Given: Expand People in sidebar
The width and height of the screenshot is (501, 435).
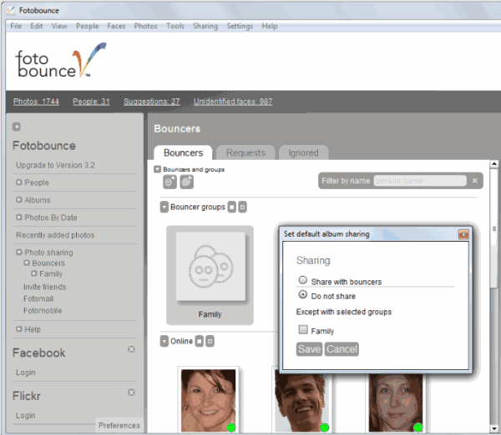Looking at the screenshot, I should 19,182.
